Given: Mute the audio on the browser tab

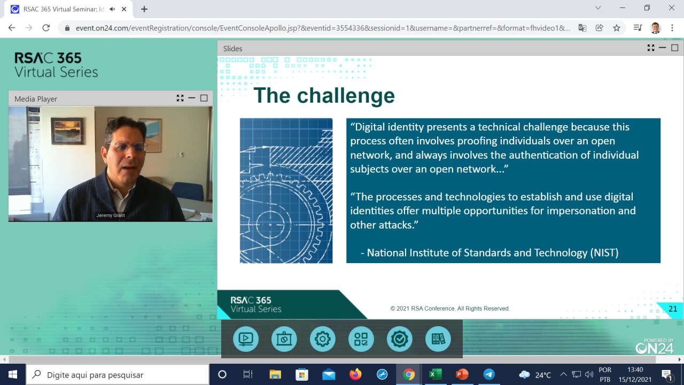Looking at the screenshot, I should [112, 9].
